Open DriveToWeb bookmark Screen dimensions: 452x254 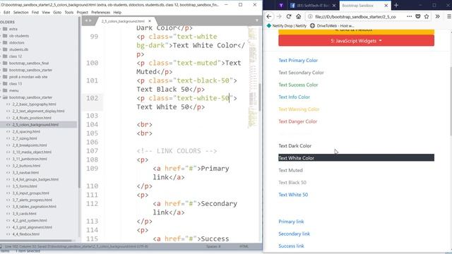pyautogui.click(x=332, y=25)
